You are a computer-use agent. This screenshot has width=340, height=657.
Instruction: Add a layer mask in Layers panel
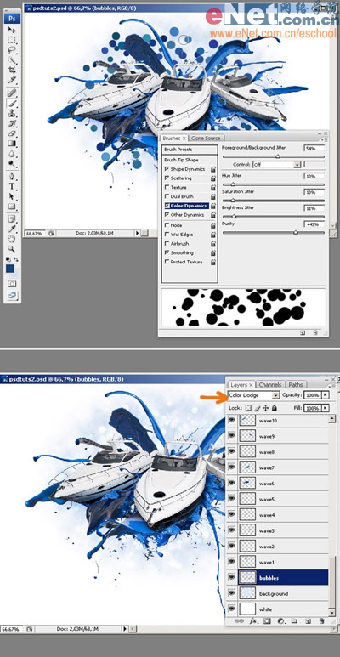click(x=267, y=621)
